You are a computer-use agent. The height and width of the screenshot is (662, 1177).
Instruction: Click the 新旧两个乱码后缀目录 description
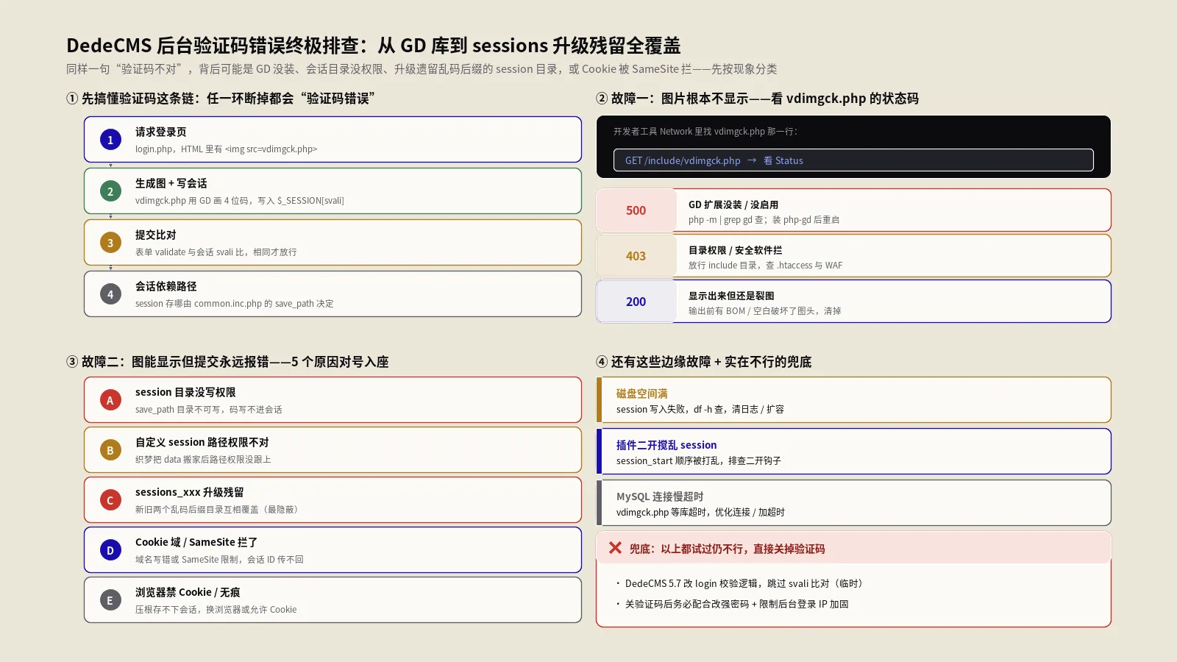pos(218,509)
